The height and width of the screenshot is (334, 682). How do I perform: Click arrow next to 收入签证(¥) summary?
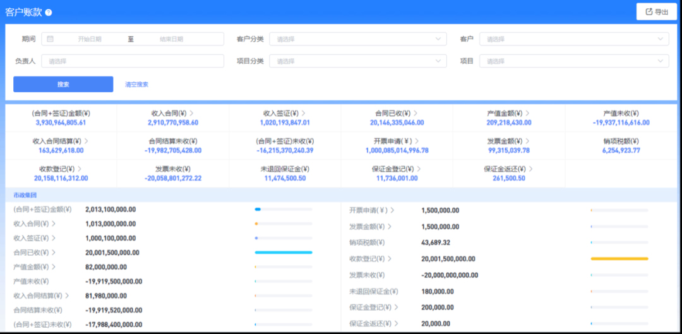[x=304, y=113]
